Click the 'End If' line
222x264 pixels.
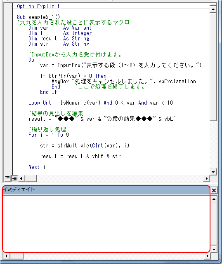48,92
